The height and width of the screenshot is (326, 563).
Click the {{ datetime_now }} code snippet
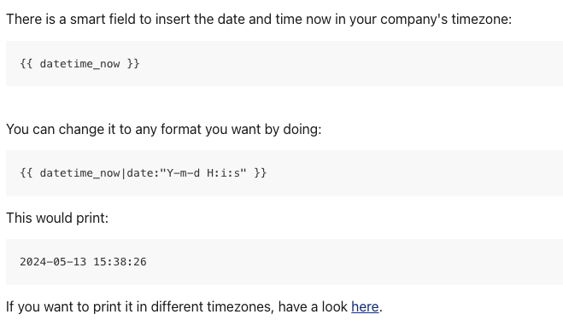tap(79, 64)
